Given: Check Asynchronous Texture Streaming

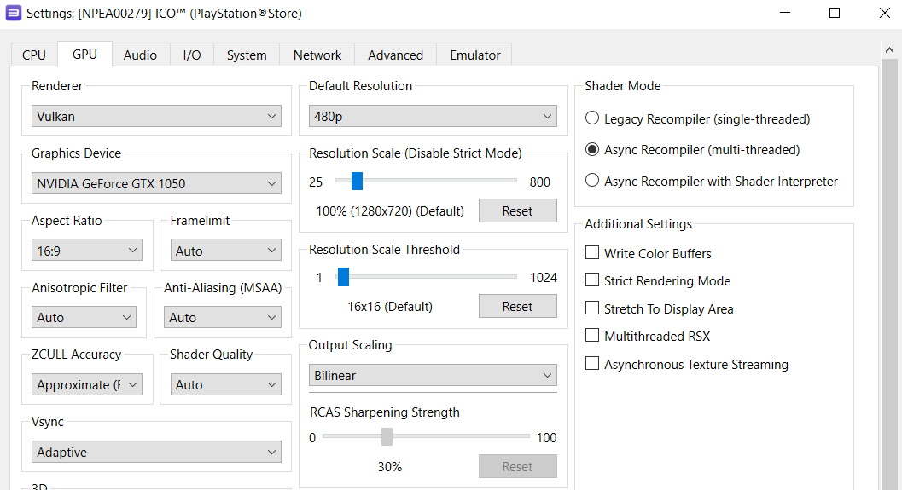Looking at the screenshot, I should coord(592,364).
